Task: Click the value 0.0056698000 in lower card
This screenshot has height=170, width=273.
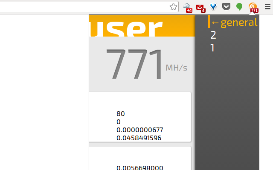Action: coord(139,167)
